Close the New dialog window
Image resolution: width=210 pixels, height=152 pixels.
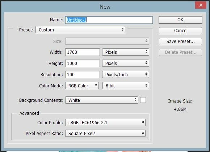(201, 5)
